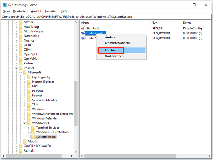The image size is (213, 160).
Task: Click Ändern... in the context menu
Action: pos(111,38)
